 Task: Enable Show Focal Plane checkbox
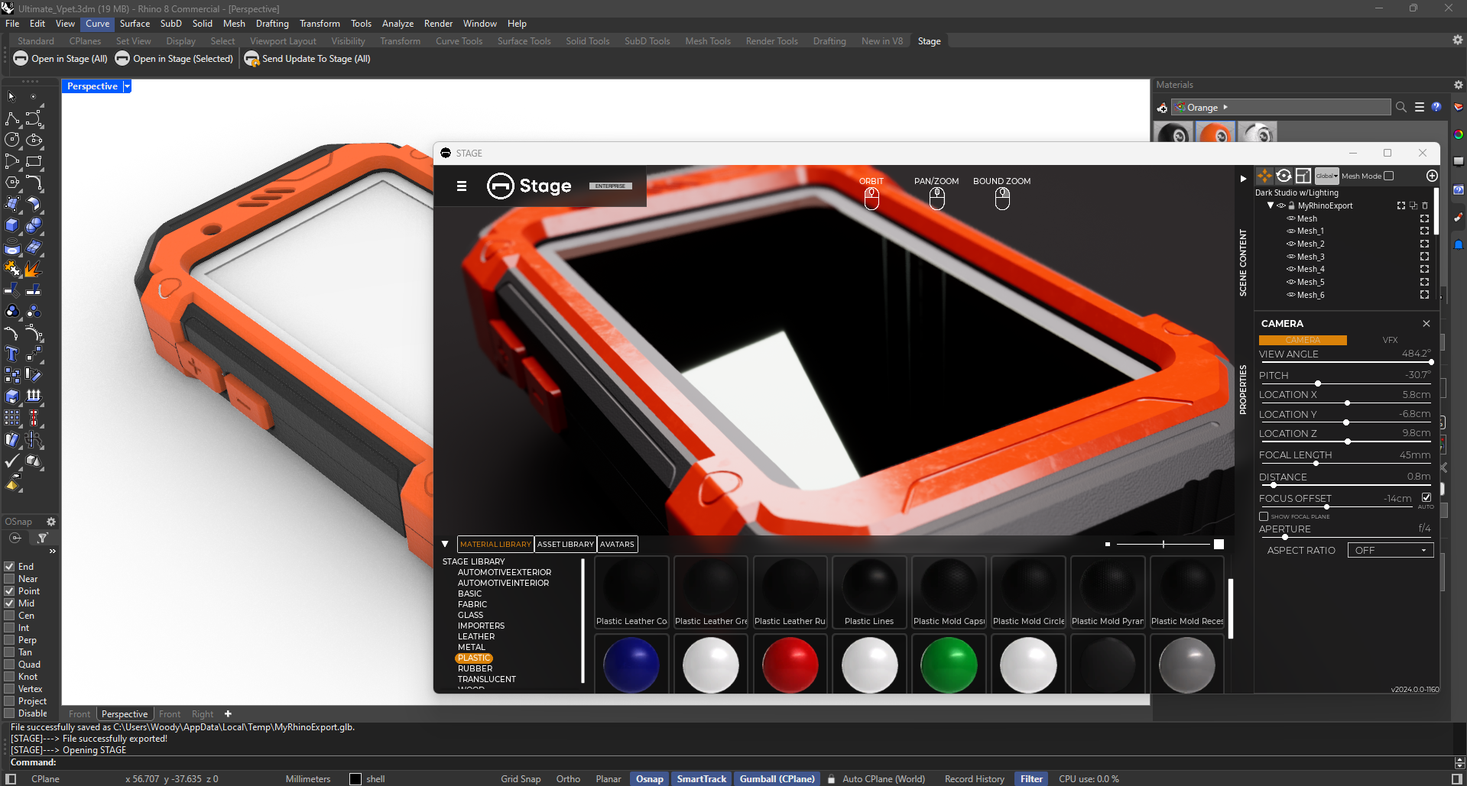coord(1264,516)
